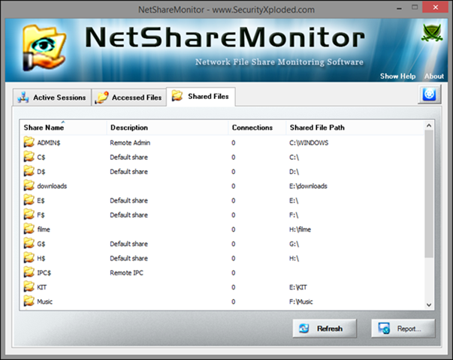Select the IPC$ share name
The width and height of the screenshot is (453, 360).
(x=44, y=272)
